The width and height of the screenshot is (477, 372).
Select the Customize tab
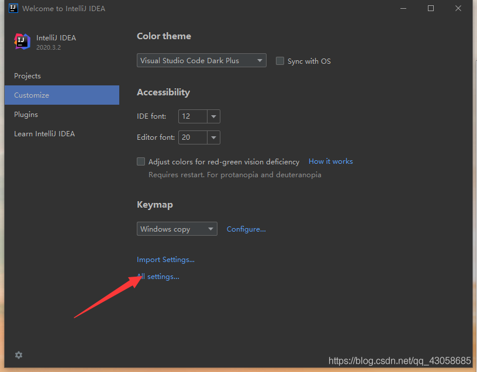tap(62, 95)
